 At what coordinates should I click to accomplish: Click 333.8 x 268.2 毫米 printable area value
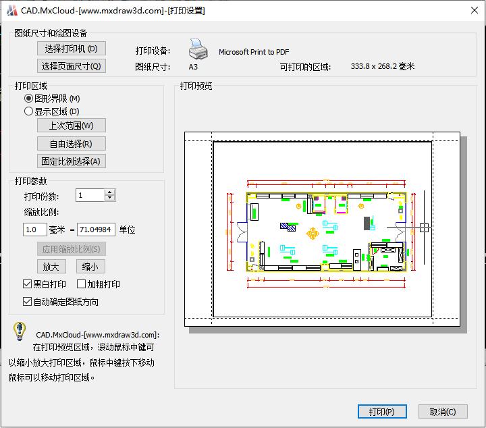(x=383, y=66)
